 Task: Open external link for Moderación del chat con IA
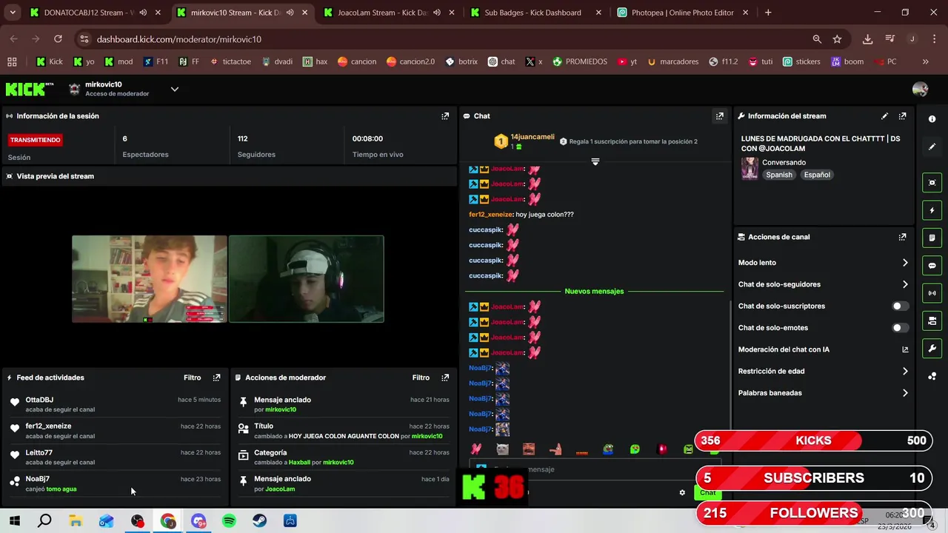[905, 349]
